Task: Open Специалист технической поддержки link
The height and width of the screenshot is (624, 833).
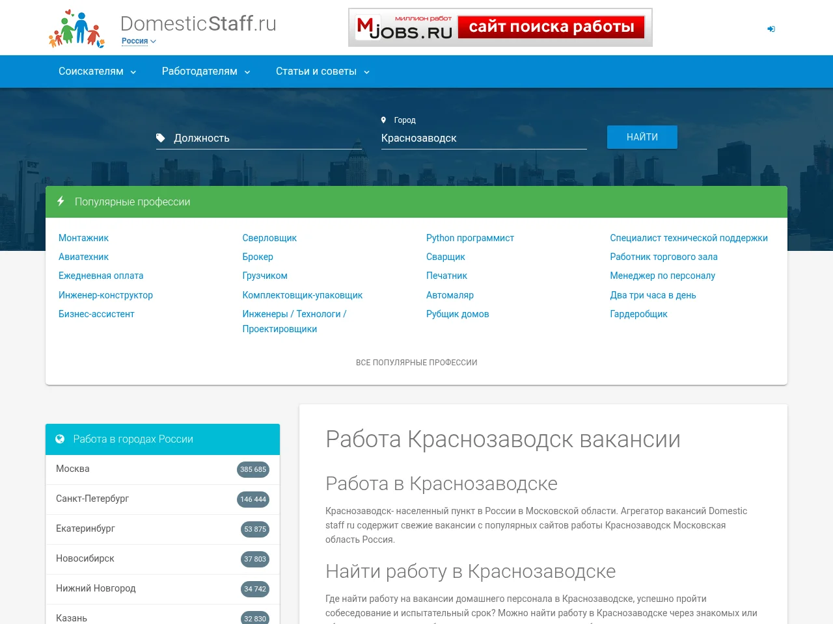Action: click(x=689, y=238)
